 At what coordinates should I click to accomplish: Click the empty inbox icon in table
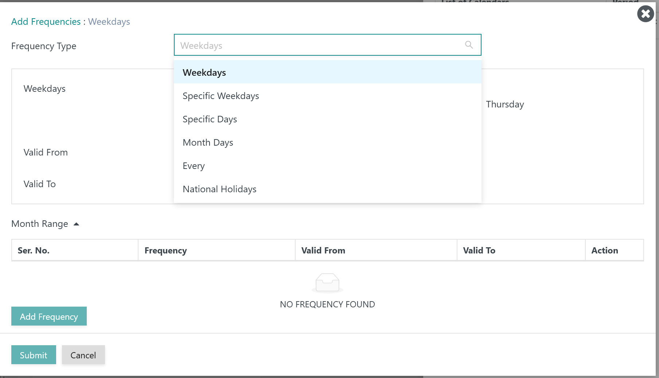point(327,283)
